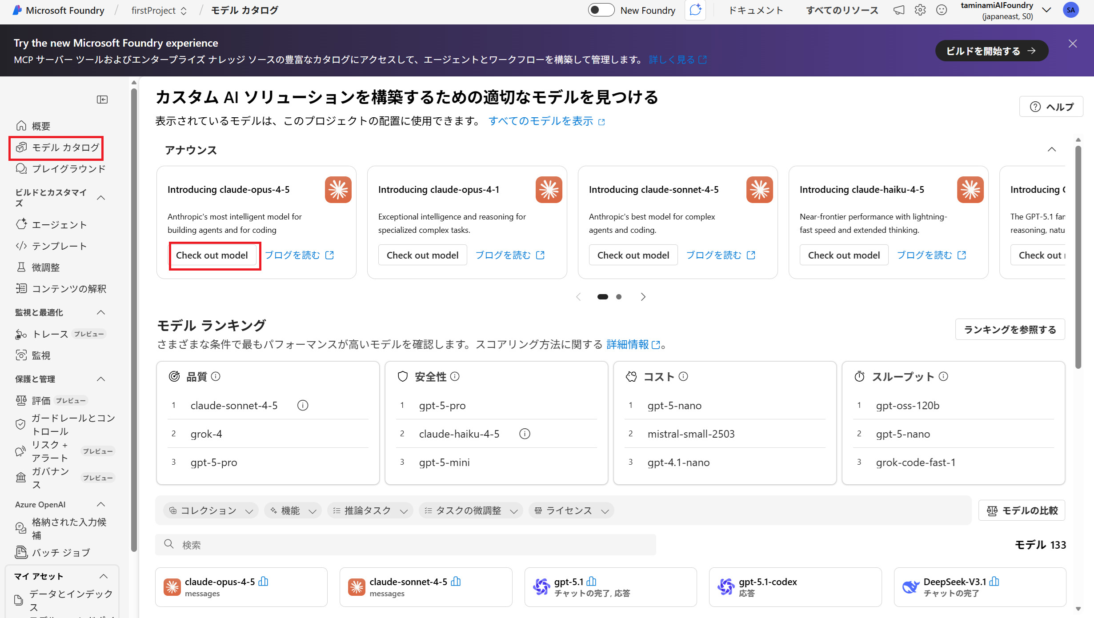Select second carousel page dot
The image size is (1094, 618).
click(x=619, y=297)
